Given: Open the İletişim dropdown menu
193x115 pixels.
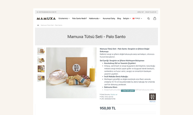Looking at the screenshot, I should click(x=127, y=18).
